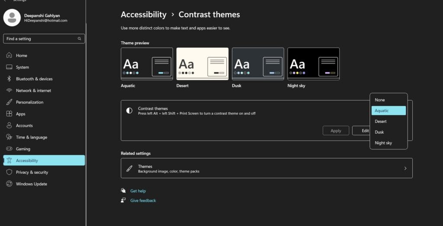Click the search magnifier icon
The width and height of the screenshot is (443, 226).
[79, 39]
